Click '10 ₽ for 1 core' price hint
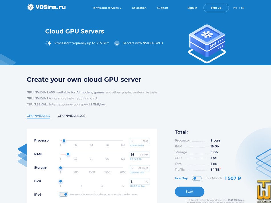 click(x=137, y=145)
